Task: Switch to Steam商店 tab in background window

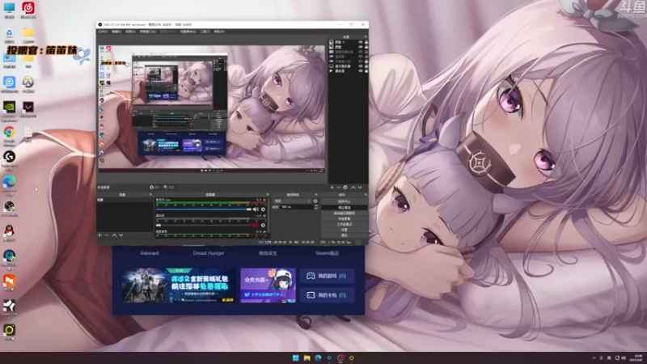Action: [327, 253]
